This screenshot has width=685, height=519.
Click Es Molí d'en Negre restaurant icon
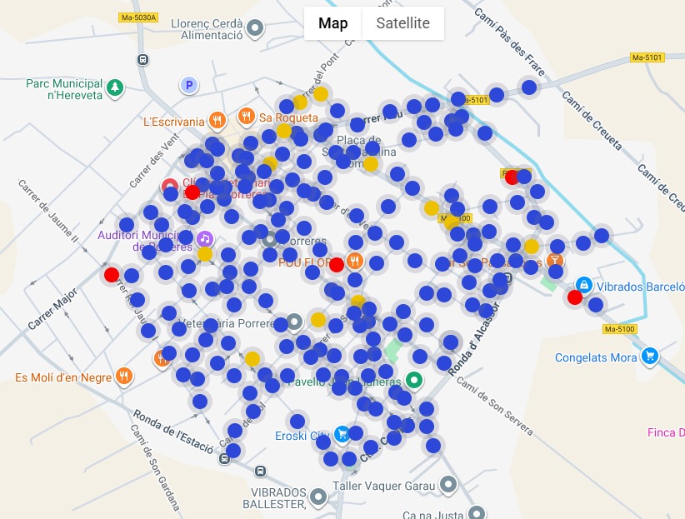124,377
